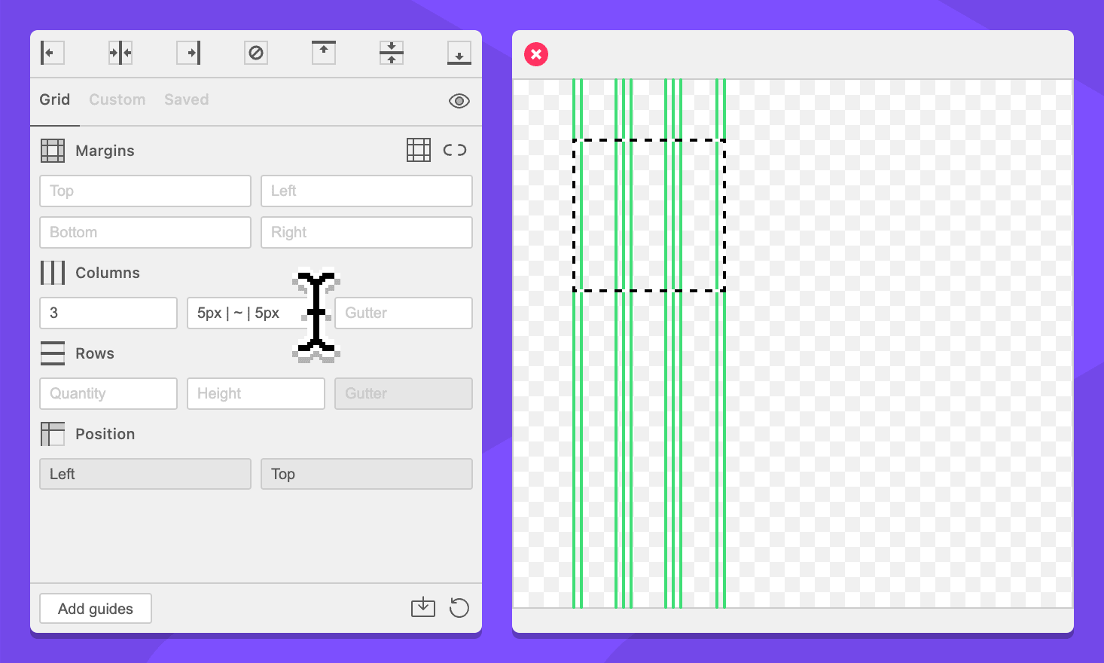1104x663 pixels.
Task: Click the add right edge guide icon
Action: (x=188, y=53)
